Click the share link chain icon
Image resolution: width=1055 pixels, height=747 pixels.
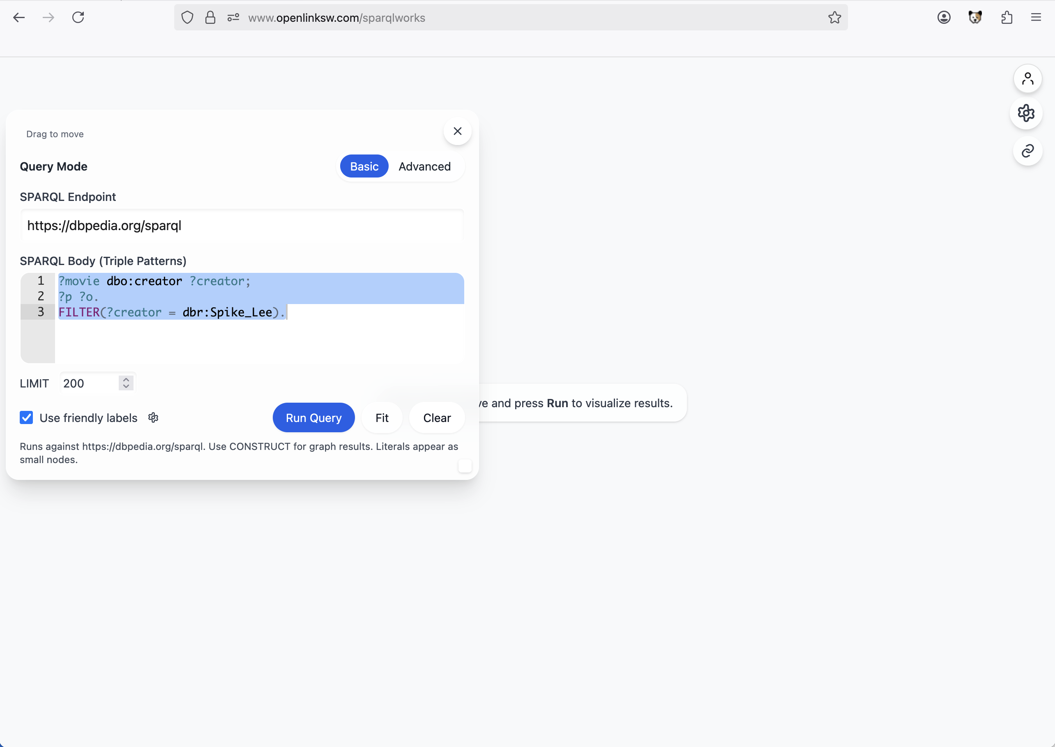1027,151
